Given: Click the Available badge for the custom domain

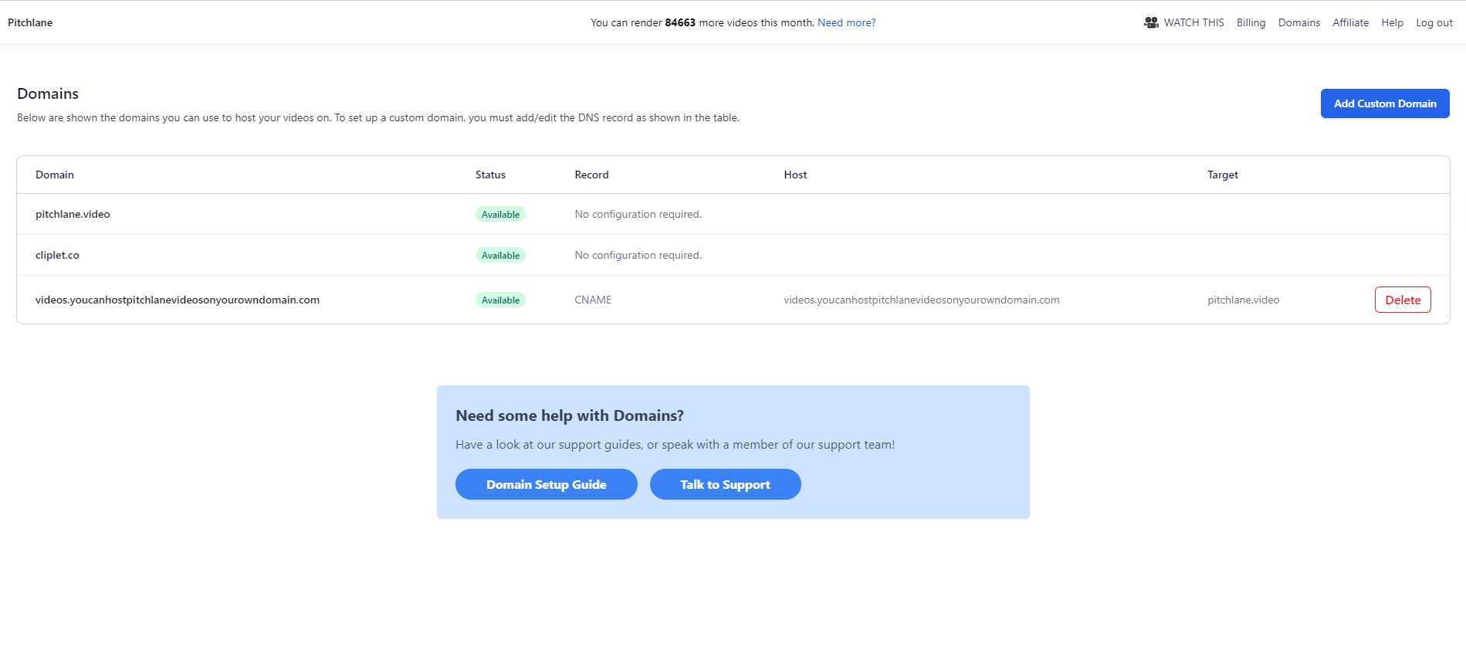Looking at the screenshot, I should [500, 300].
